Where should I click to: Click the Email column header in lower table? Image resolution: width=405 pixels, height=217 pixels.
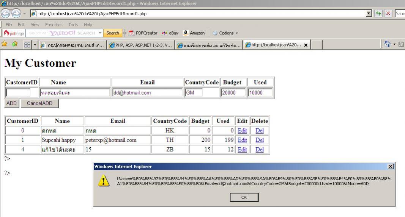pos(118,121)
